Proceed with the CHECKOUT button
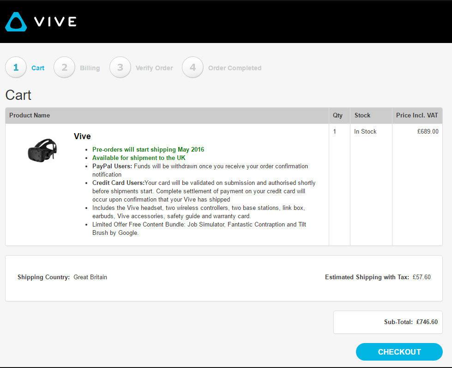This screenshot has height=368, width=452. (399, 352)
